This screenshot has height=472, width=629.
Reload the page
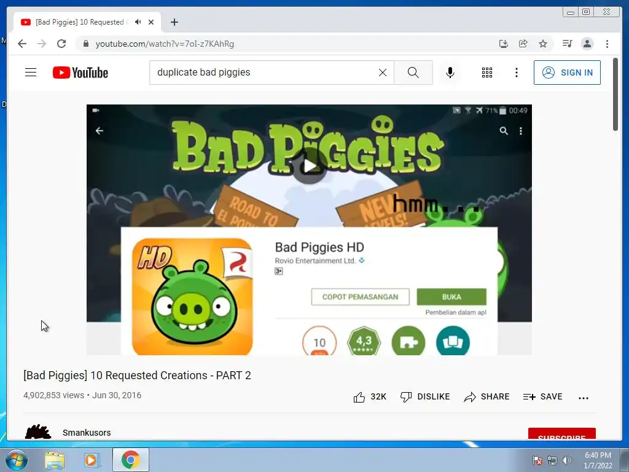click(61, 44)
